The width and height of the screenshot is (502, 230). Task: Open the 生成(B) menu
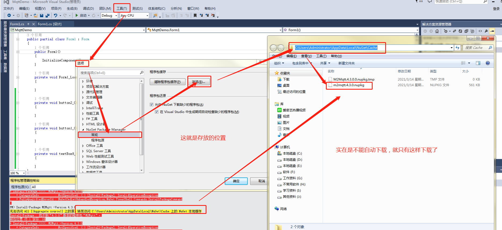tap(72, 9)
